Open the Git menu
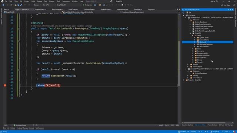 (x=21, y=1)
